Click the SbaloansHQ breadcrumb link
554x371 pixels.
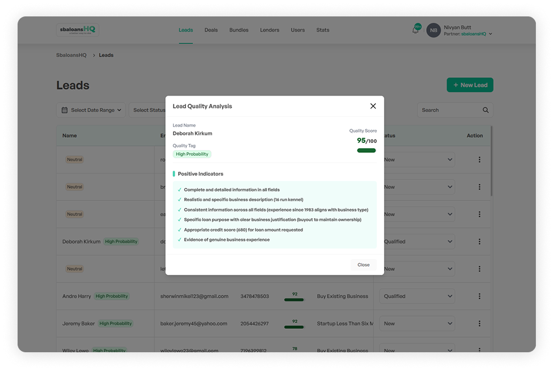(72, 55)
